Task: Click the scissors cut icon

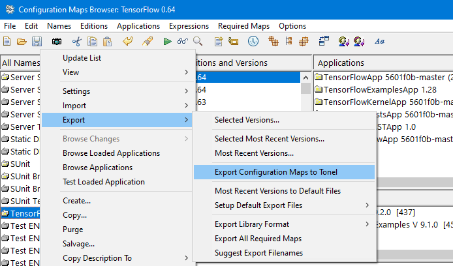Action: coord(76,42)
